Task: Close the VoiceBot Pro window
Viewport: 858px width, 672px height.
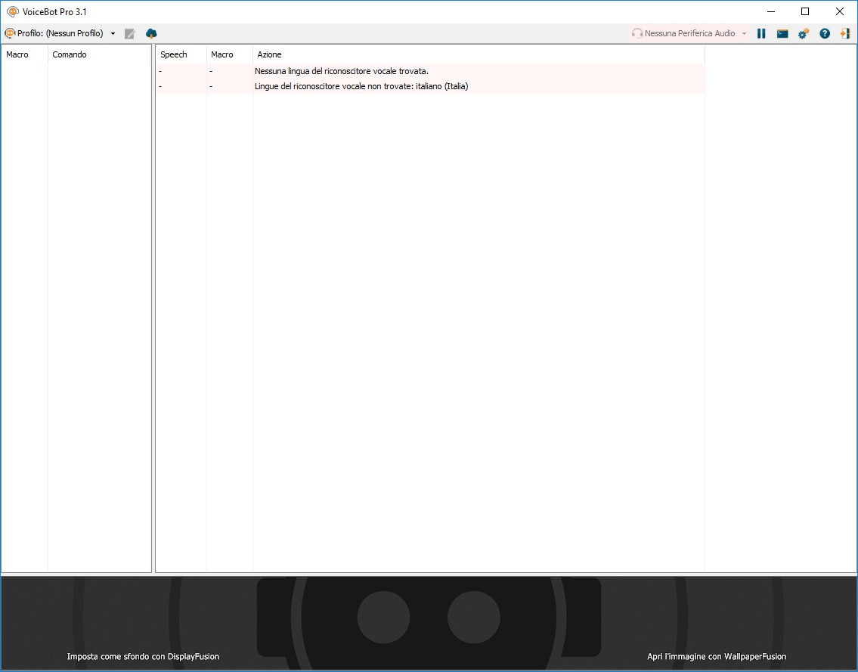Action: (x=839, y=11)
